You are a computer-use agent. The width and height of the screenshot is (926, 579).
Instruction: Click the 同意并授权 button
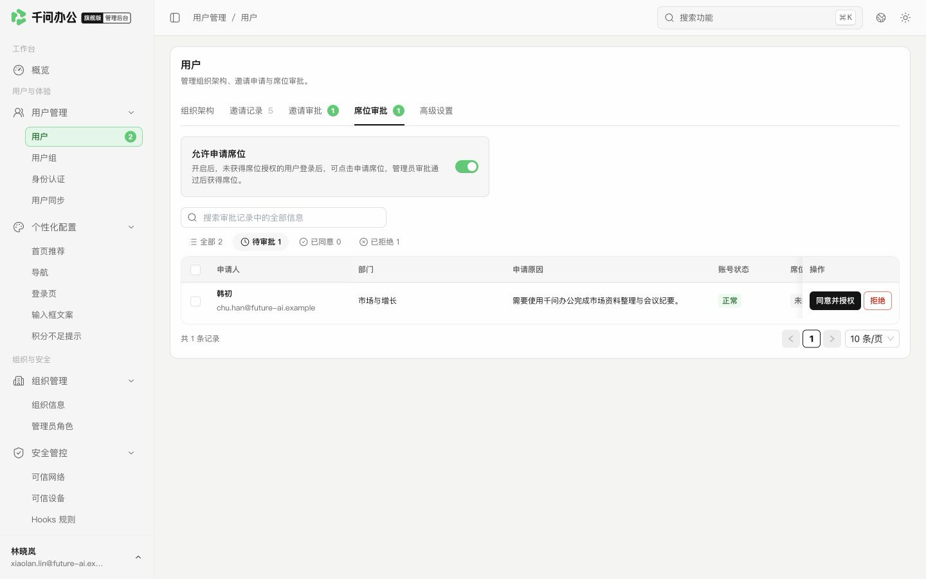[835, 300]
